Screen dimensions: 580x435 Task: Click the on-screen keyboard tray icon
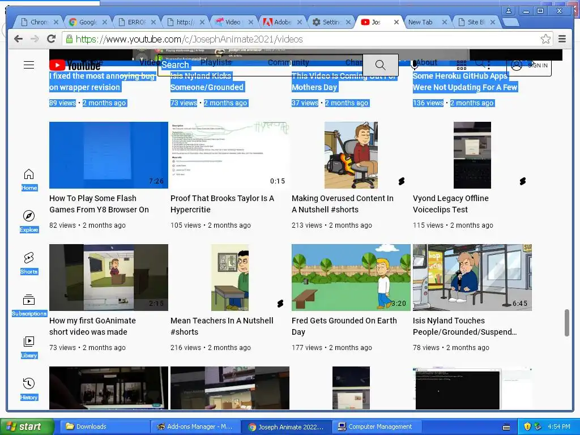click(x=506, y=427)
